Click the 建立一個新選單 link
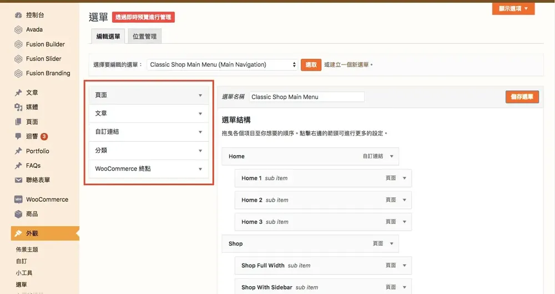The height and width of the screenshot is (294, 555). pos(349,64)
